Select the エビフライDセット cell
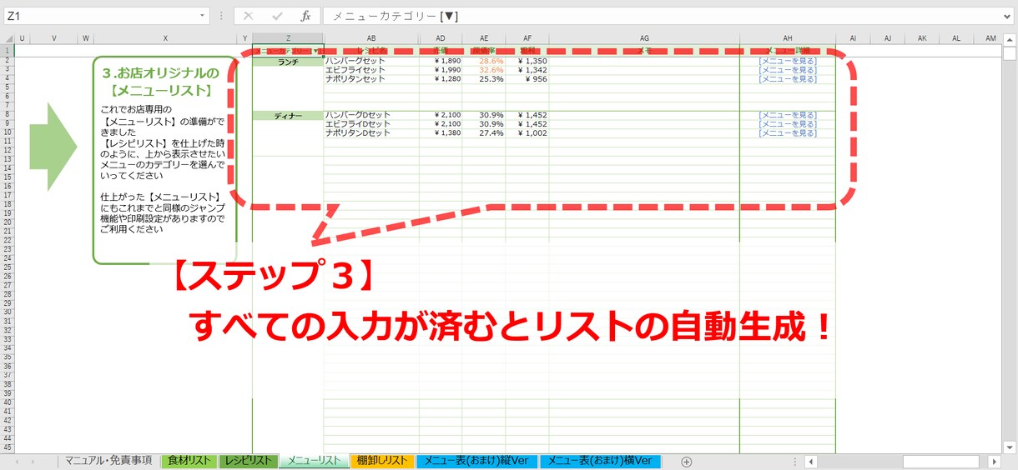This screenshot has width=1018, height=470. 371,124
